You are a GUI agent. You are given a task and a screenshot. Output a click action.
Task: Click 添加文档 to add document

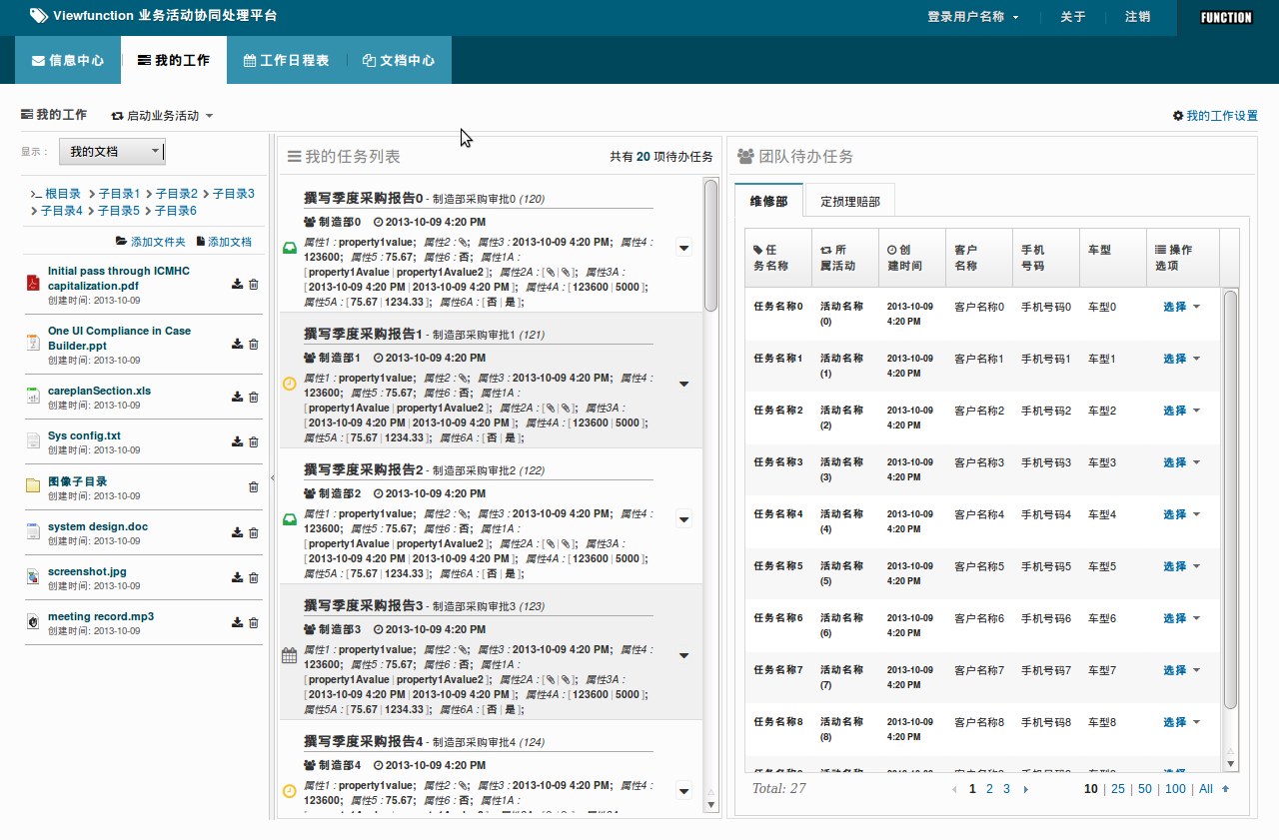coord(224,242)
